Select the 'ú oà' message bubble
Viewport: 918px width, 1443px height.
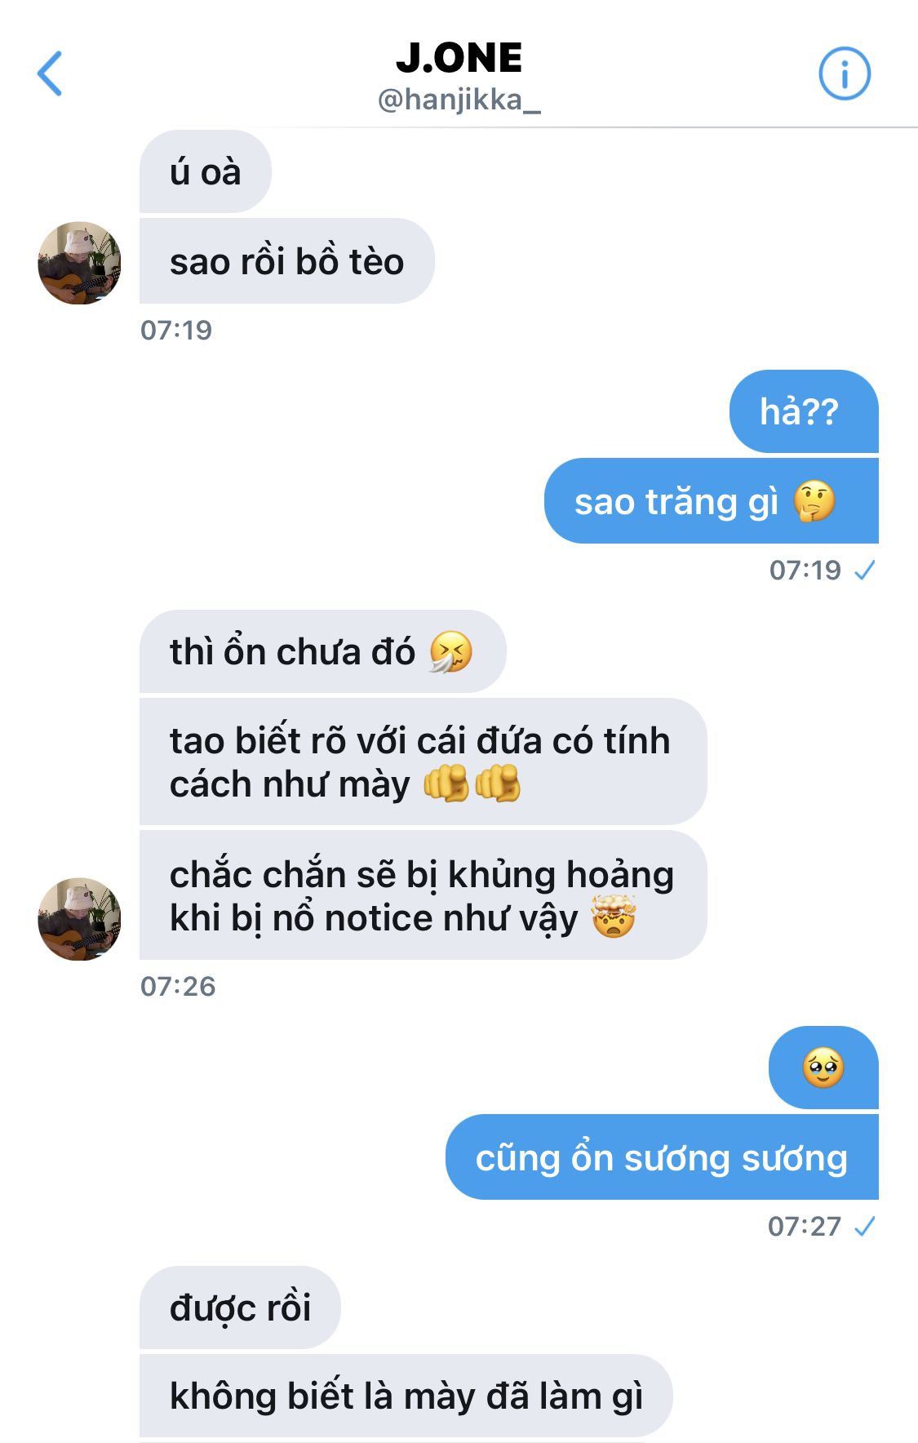(205, 171)
